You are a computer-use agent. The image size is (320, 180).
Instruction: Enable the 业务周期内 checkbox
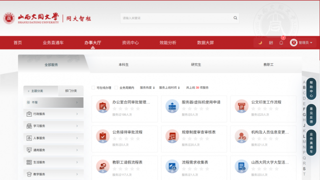coord(116,88)
